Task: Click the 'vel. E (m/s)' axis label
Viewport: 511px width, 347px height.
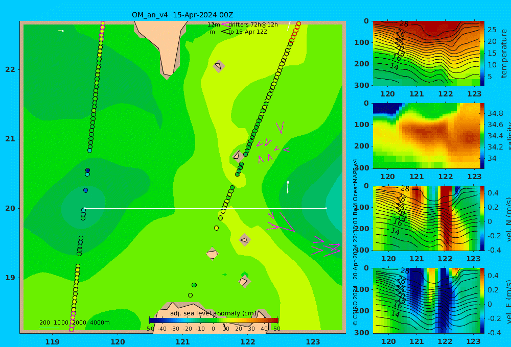Action: [508, 302]
